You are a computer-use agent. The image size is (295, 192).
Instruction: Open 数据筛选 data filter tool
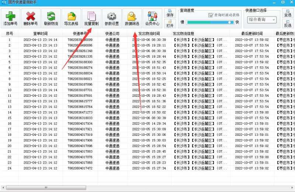point(132,17)
